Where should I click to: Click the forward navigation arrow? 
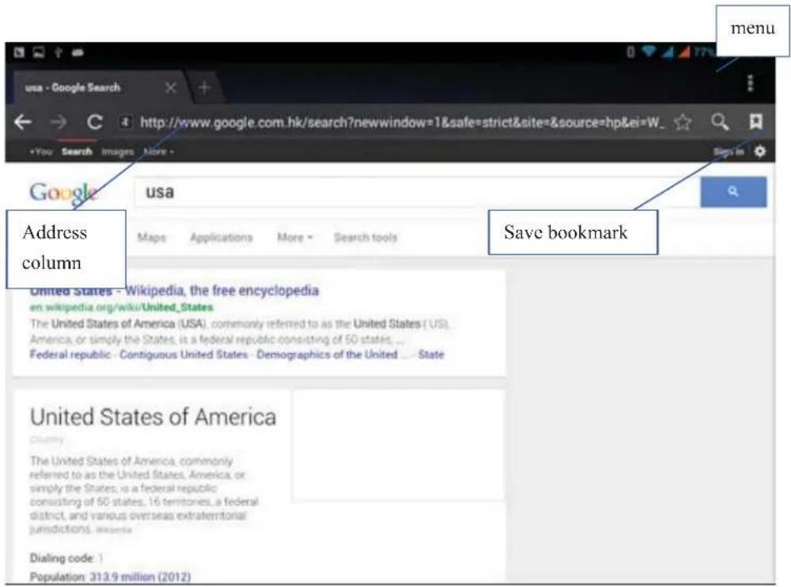[58, 122]
